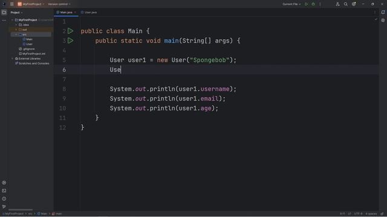The height and width of the screenshot is (217, 387).
Task: Open the Terminal tool window icon
Action: (x=4, y=190)
